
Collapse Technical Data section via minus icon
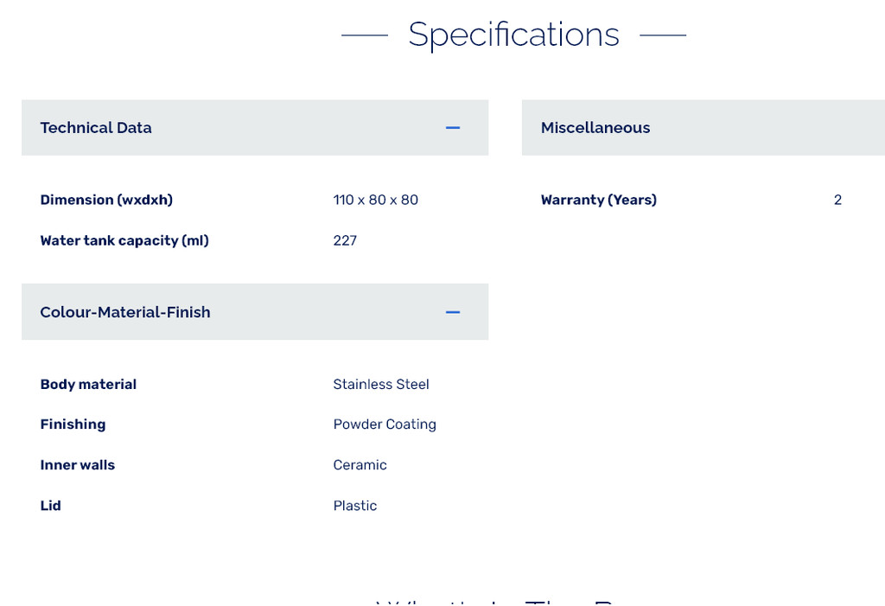453,128
